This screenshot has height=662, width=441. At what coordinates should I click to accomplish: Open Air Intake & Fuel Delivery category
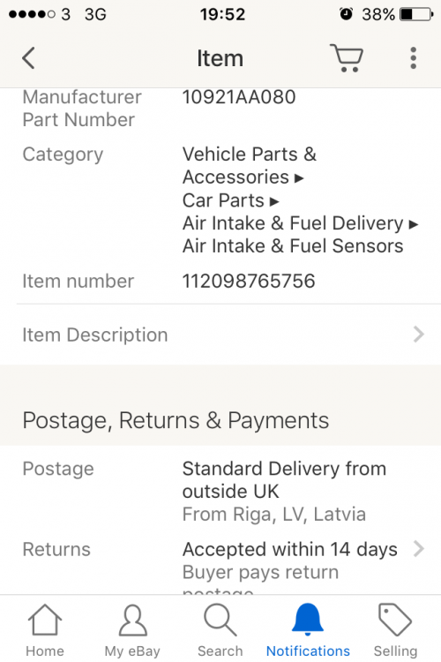pos(293,223)
